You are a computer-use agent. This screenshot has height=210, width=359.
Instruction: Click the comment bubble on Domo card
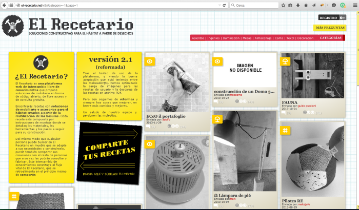216,101
